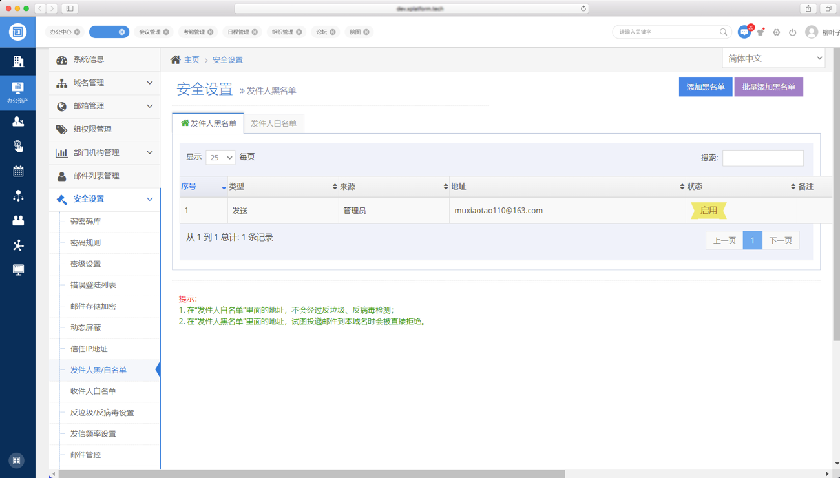Open the 简体中文 language dropdown
The width and height of the screenshot is (840, 478).
click(x=773, y=58)
